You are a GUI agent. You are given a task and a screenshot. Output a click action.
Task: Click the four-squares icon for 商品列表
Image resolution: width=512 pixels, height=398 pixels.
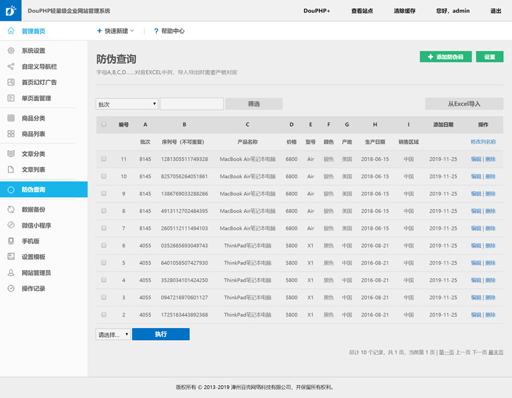[11, 133]
